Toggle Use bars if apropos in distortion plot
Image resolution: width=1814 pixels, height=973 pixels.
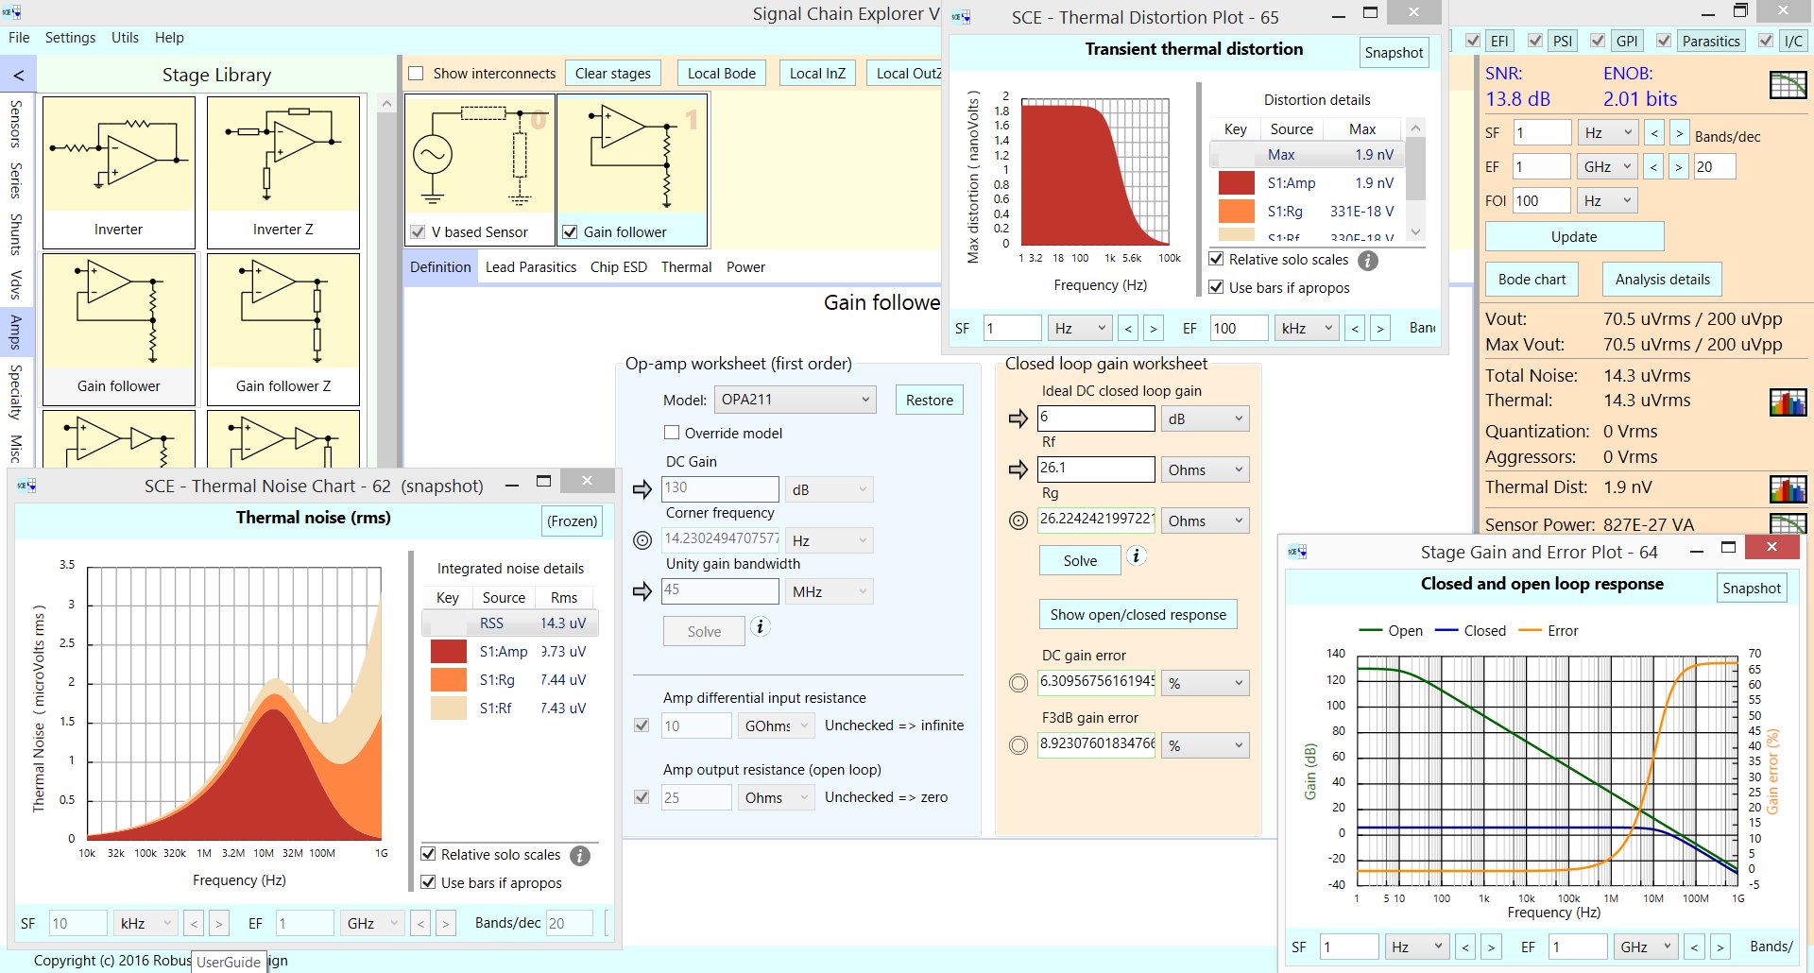pyautogui.click(x=1217, y=287)
